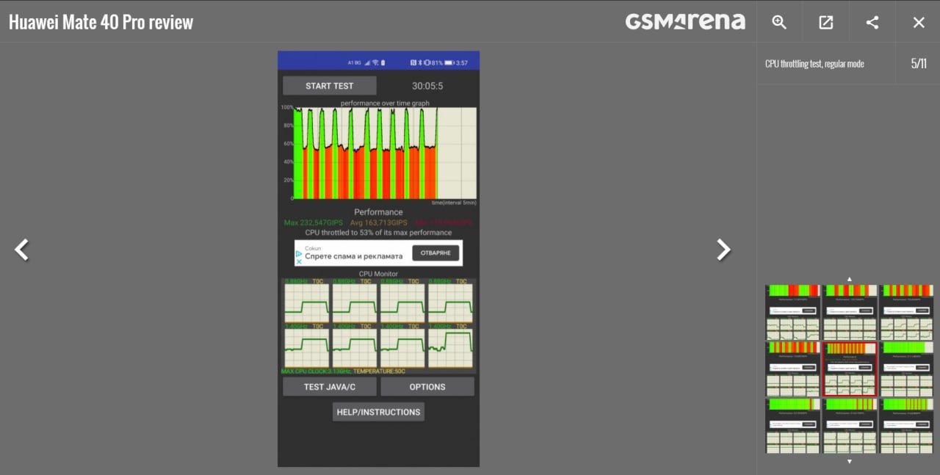Tap the TEST JAVA/C button

pyautogui.click(x=330, y=387)
